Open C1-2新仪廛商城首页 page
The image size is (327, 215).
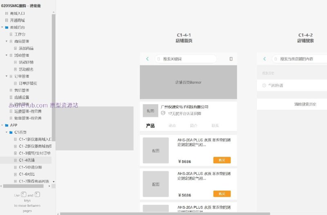(35, 146)
